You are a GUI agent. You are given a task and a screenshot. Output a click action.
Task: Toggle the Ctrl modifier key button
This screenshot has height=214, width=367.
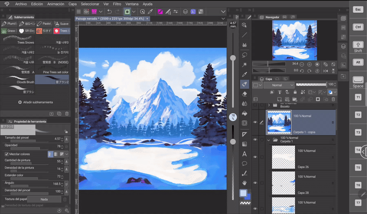tap(358, 27)
